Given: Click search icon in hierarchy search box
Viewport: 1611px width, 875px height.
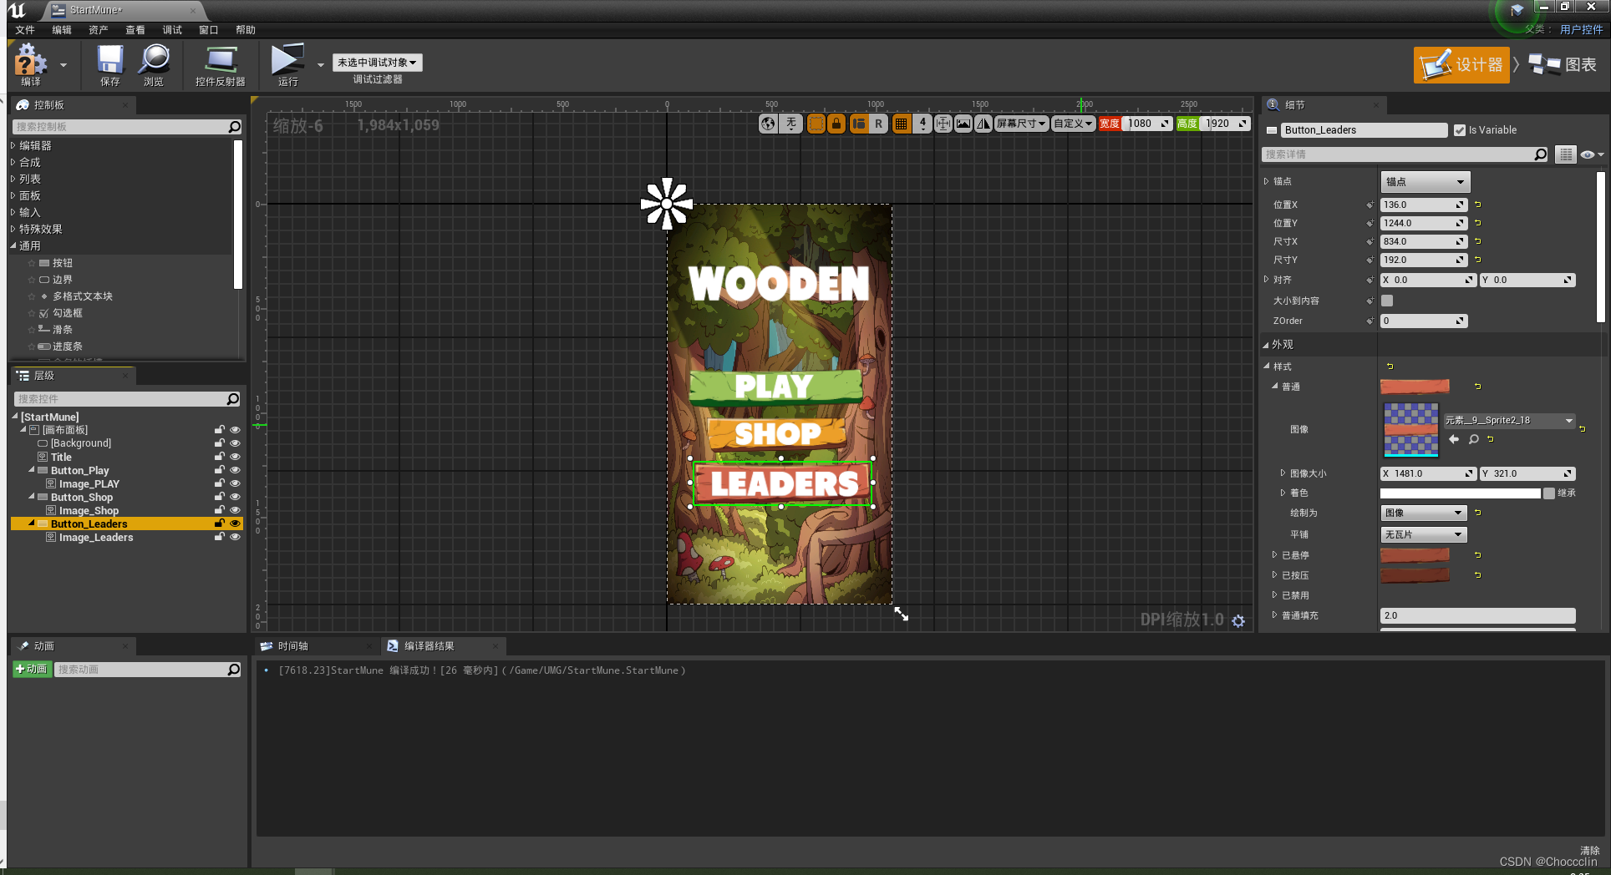Looking at the screenshot, I should pyautogui.click(x=233, y=399).
